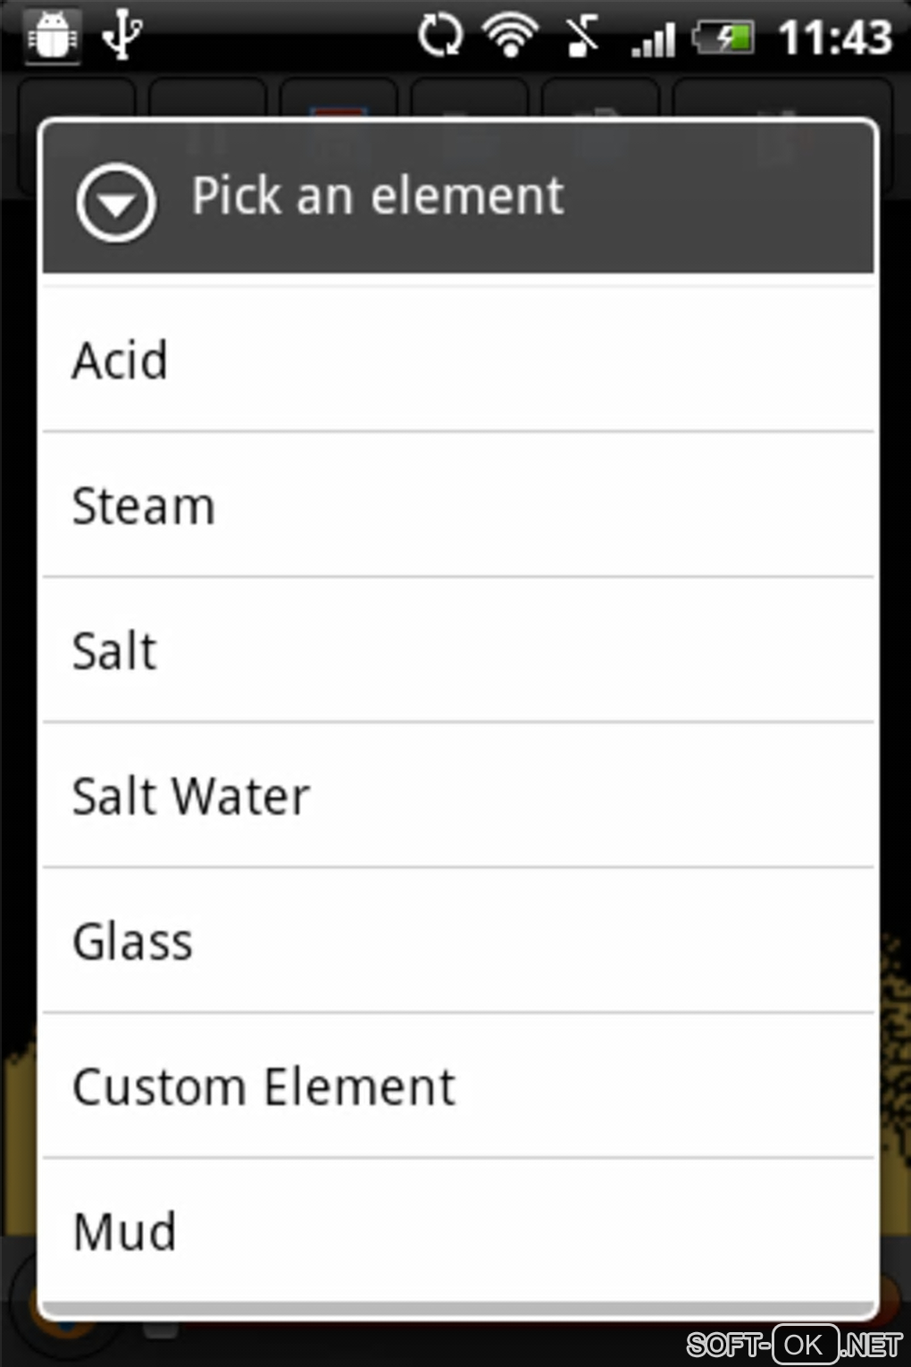Click the SOFT-OK.NET watermark
The width and height of the screenshot is (911, 1367).
[793, 1344]
